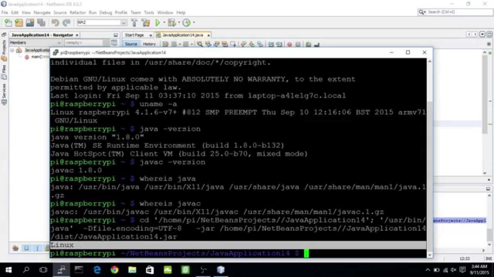Viewport: 494px width, 277px height.
Task: Close the Start Page tab
Action: tap(151, 35)
